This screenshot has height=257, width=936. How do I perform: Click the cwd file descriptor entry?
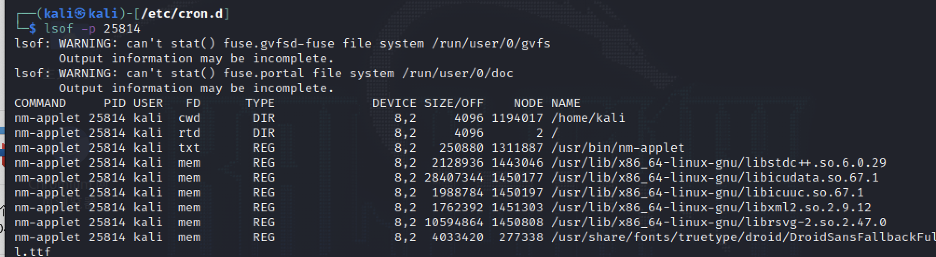[189, 118]
